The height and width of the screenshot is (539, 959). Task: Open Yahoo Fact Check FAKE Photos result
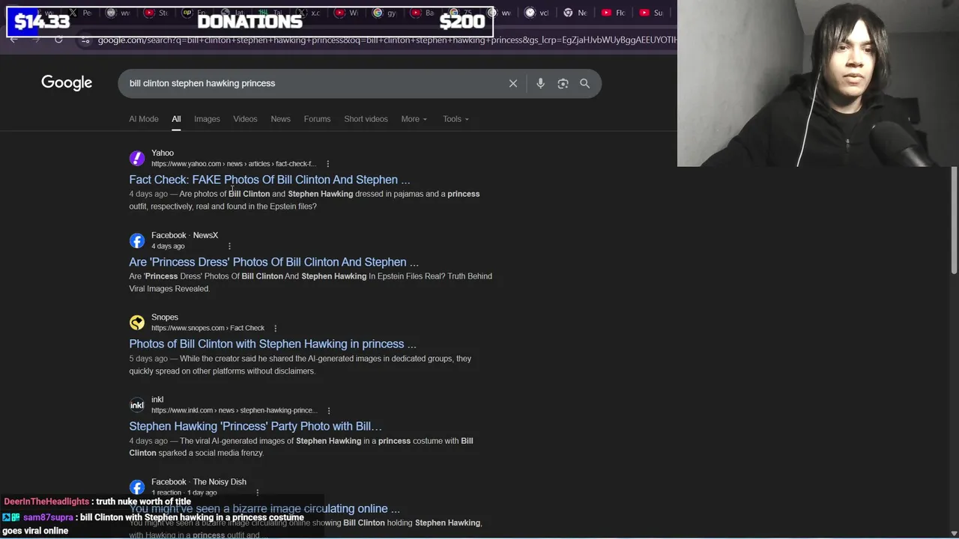pos(270,180)
